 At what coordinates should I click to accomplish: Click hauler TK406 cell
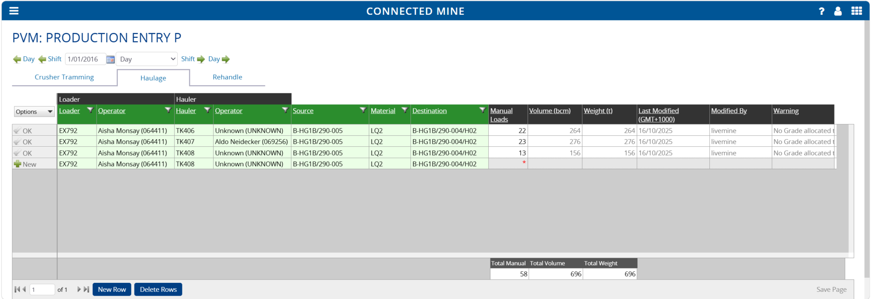pos(194,131)
